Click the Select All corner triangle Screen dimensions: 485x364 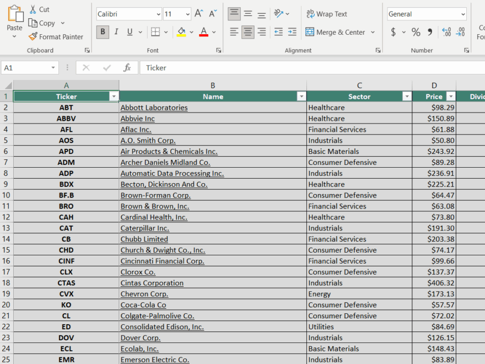(8, 85)
